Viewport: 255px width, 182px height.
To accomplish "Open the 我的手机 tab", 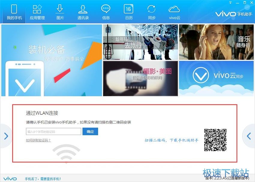I will (x=14, y=12).
